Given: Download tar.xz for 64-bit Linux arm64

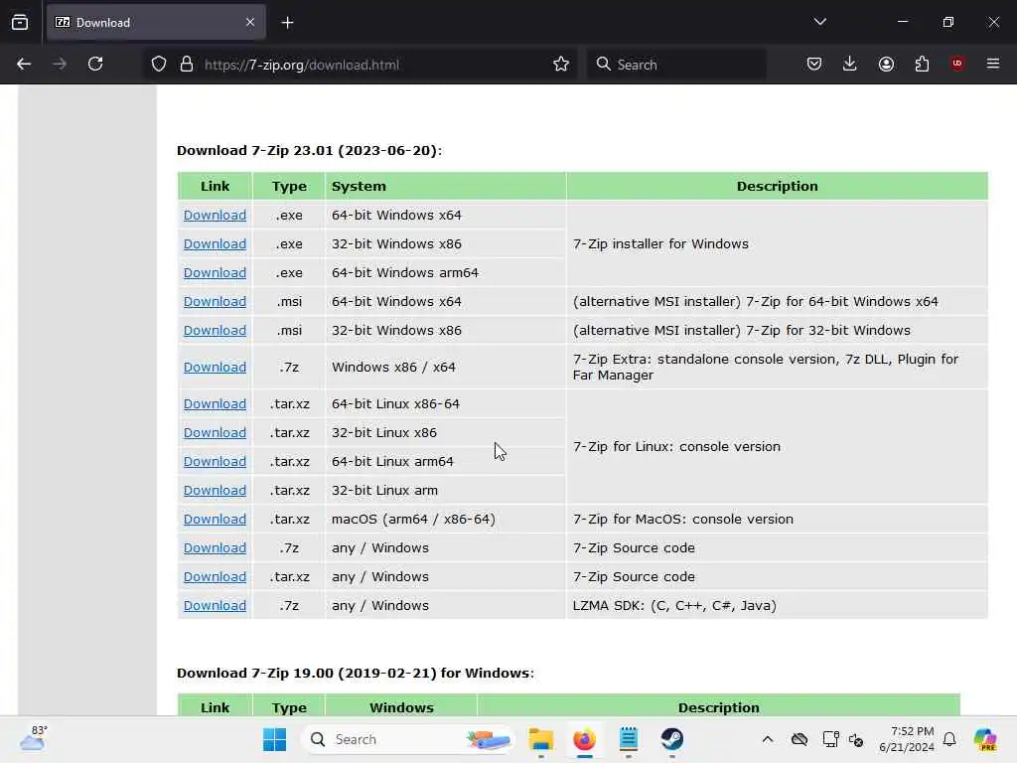Looking at the screenshot, I should [x=215, y=461].
